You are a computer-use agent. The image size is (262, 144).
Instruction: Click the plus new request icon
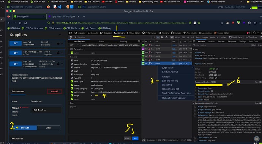pyautogui.click(x=158, y=37)
